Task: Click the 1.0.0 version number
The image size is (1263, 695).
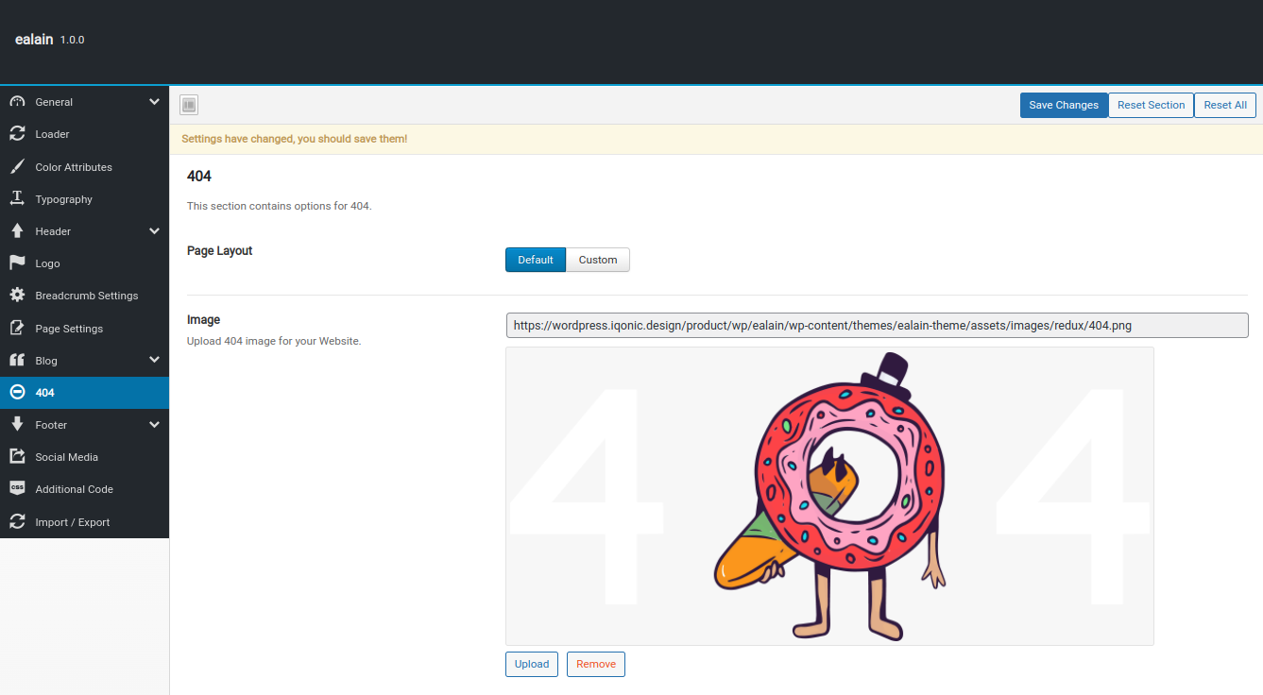Action: pos(73,41)
